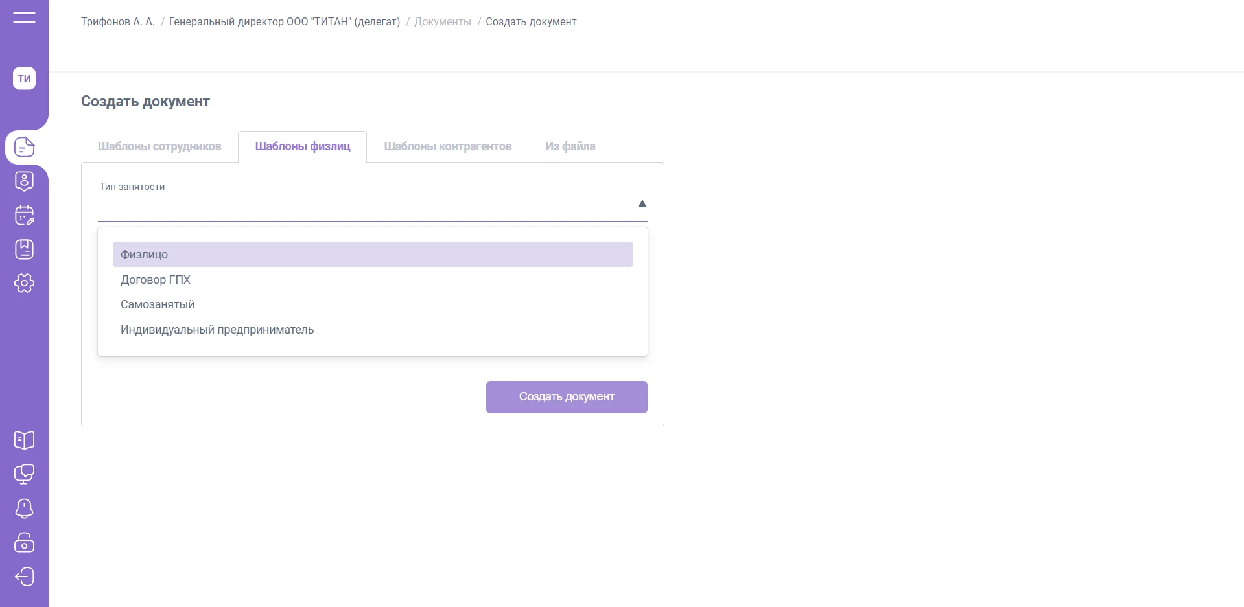Click the padlock icon in sidebar
The height and width of the screenshot is (607, 1244).
pos(24,542)
